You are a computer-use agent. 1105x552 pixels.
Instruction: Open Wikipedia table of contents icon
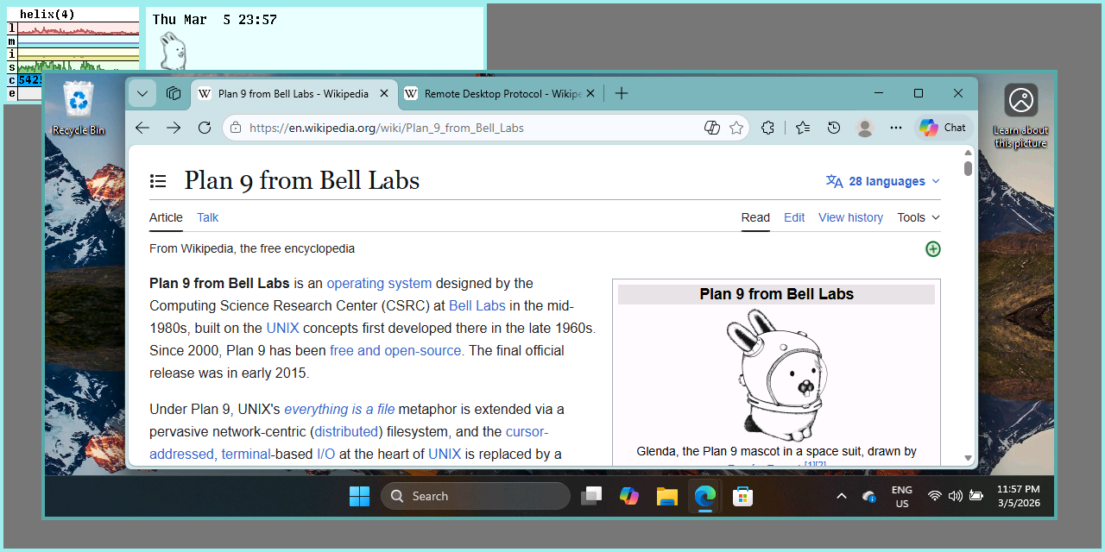158,181
